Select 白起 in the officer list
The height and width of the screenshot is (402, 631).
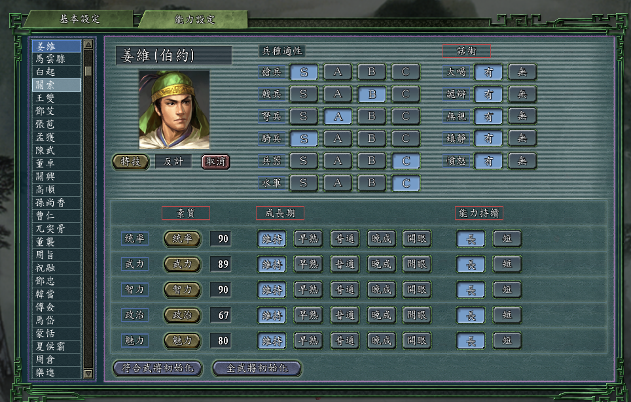tap(56, 72)
